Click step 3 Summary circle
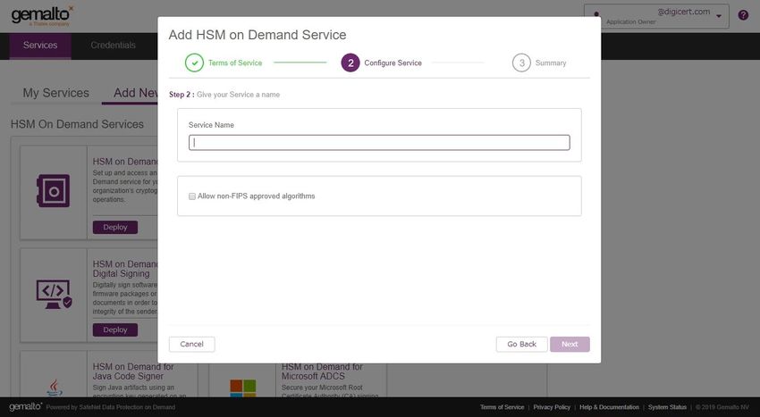The height and width of the screenshot is (417, 760). [521, 63]
